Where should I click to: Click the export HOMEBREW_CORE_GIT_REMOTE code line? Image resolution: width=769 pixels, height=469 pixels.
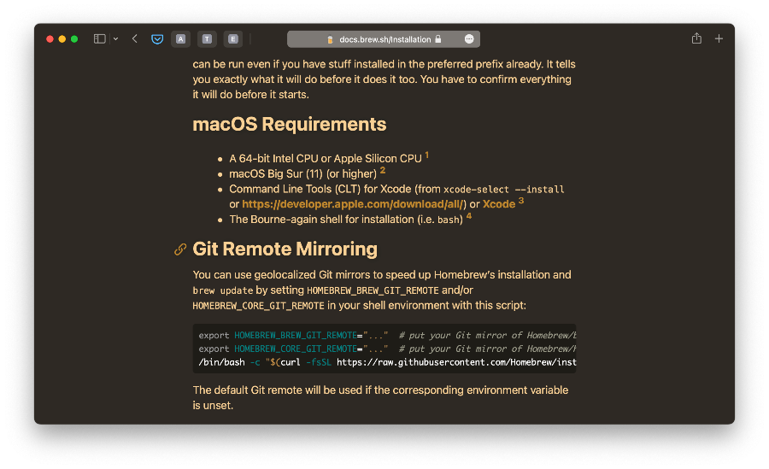coord(387,349)
